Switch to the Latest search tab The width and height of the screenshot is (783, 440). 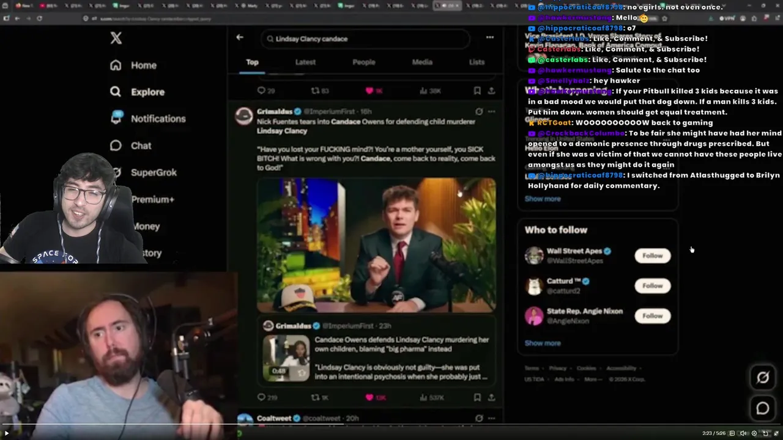click(305, 62)
